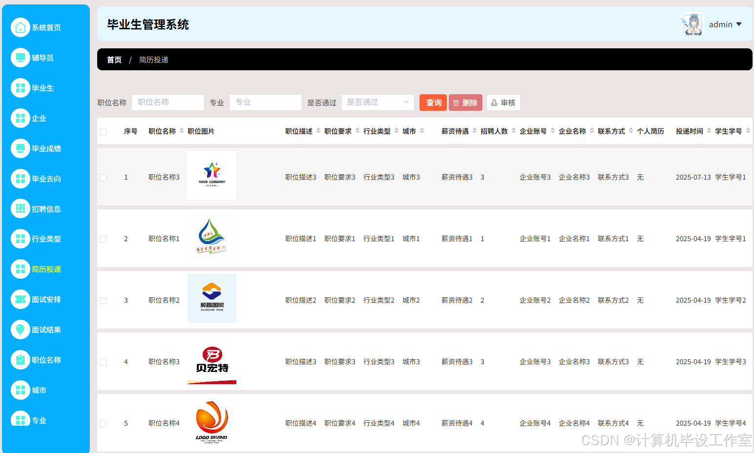Check the checkbox for row 4

tap(103, 362)
